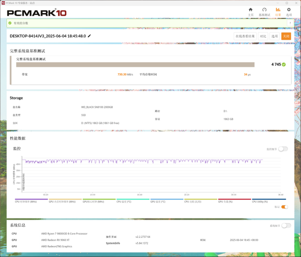The width and height of the screenshot is (301, 257).
Task: Toggle GPU 内存时钟频率 (MHz) legend
Action: click(x=65, y=201)
